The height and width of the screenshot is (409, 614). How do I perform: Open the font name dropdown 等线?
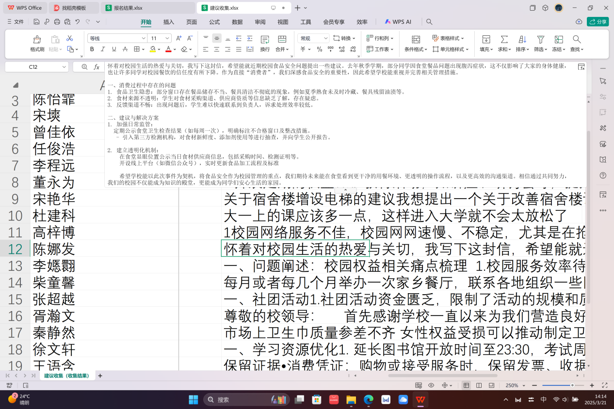click(x=117, y=38)
